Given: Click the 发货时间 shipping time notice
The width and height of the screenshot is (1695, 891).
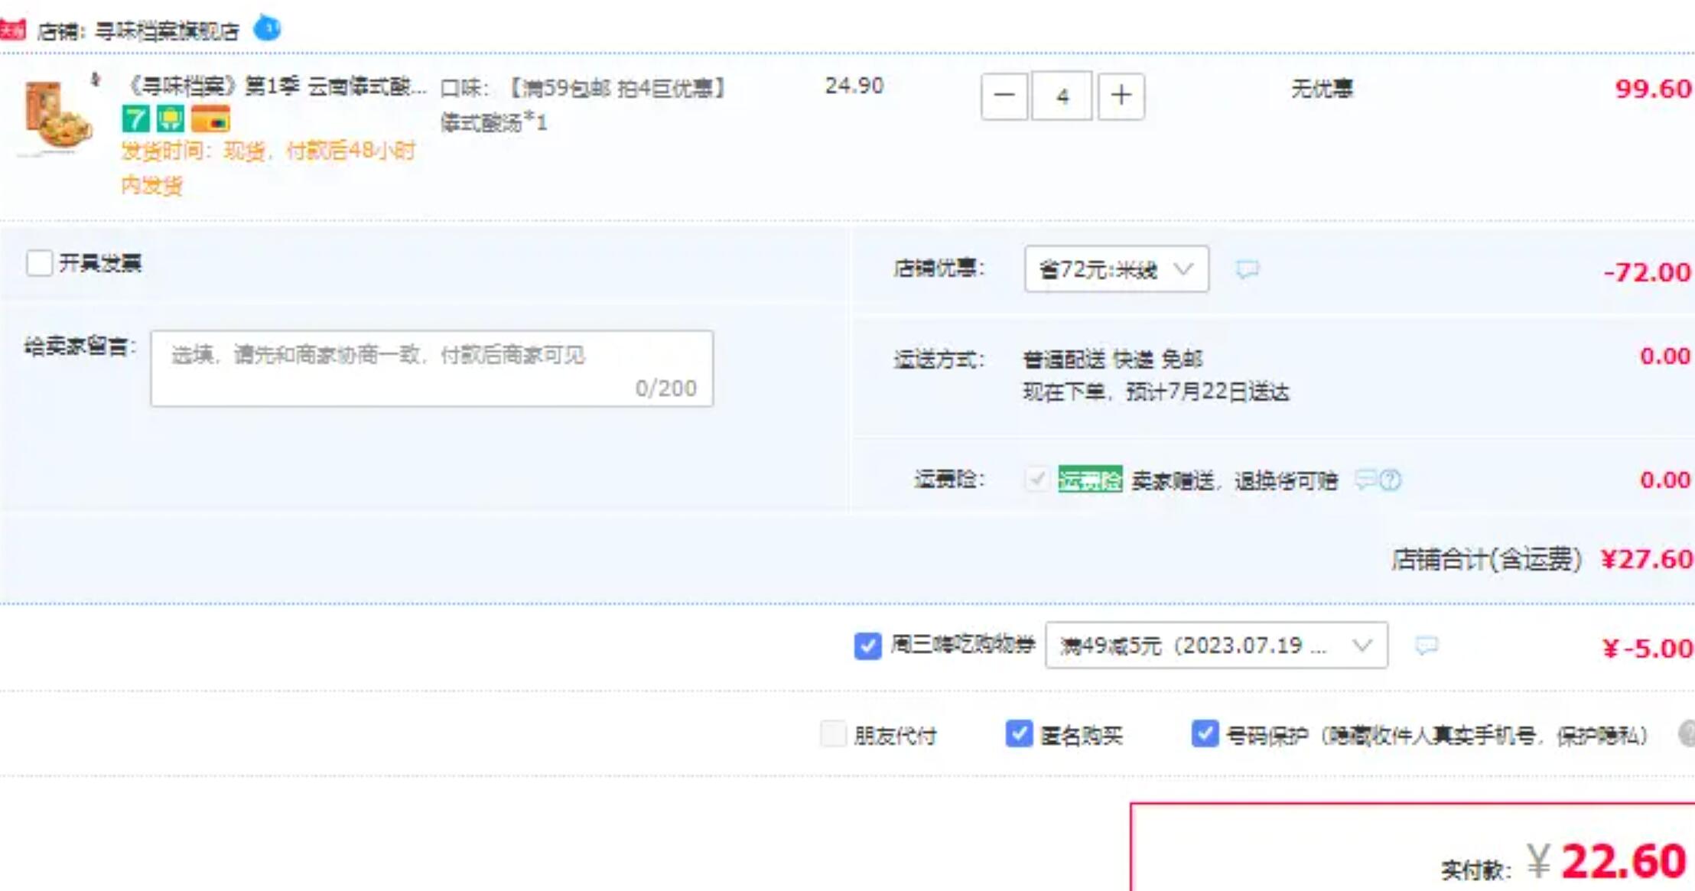Looking at the screenshot, I should [268, 167].
